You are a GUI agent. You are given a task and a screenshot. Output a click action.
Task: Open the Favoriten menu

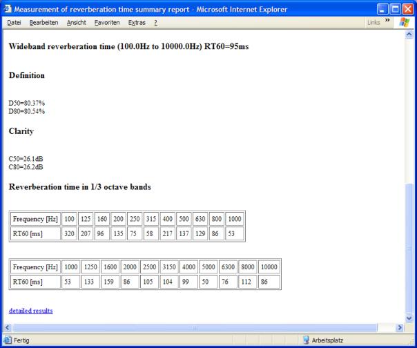[x=106, y=23]
